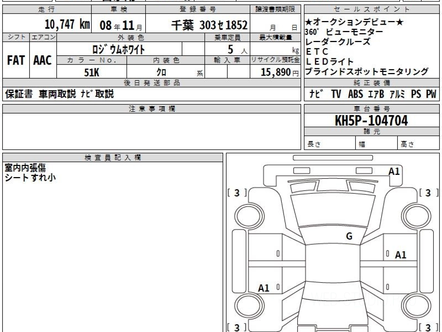
Task: Select exterior color ロジウムホワイト
Action: [x=119, y=49]
